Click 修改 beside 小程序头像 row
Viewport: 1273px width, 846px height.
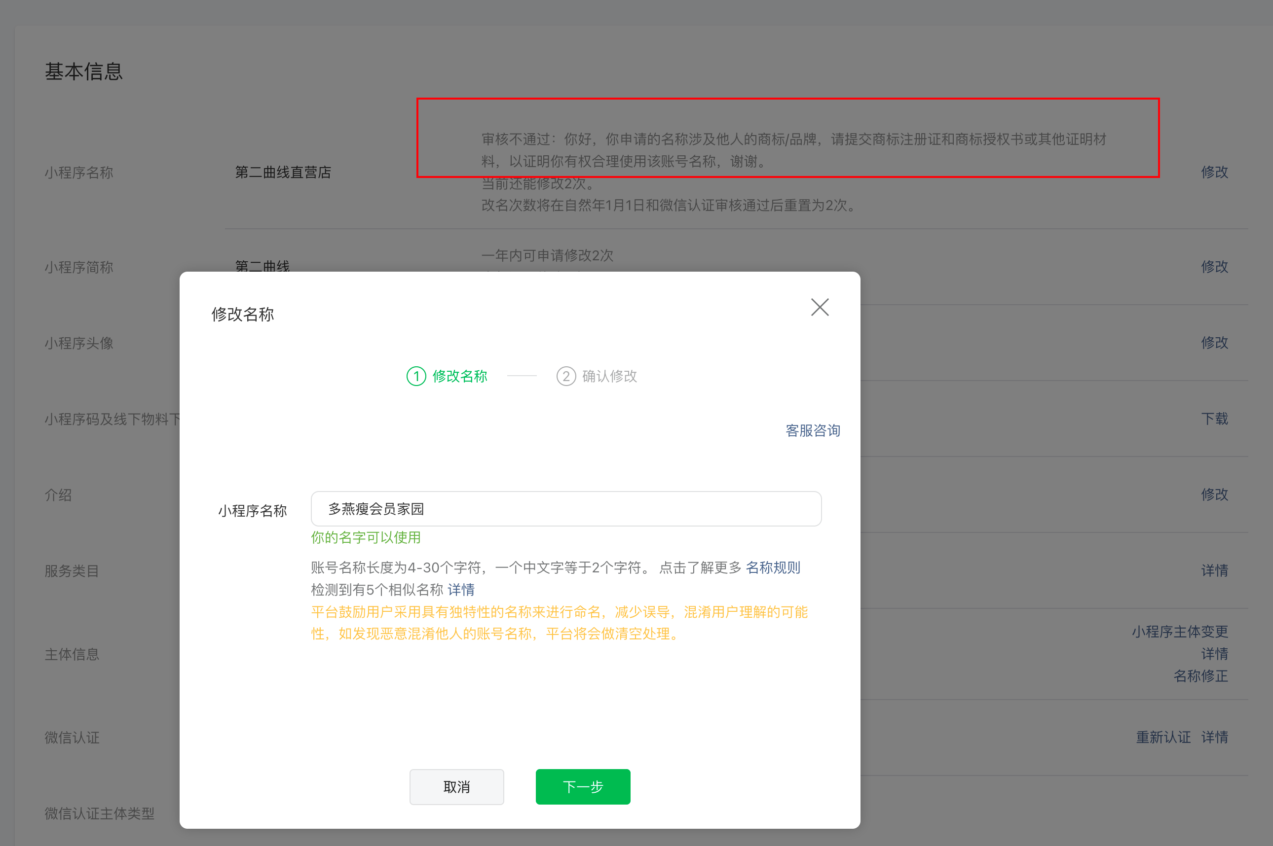tap(1214, 343)
